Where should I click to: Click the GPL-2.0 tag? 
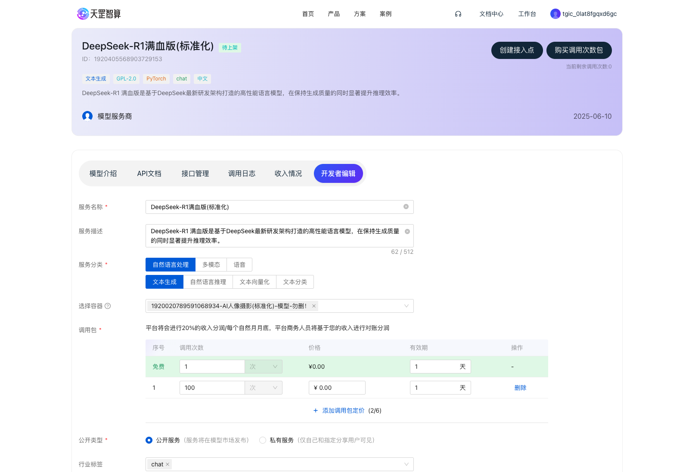(126, 79)
